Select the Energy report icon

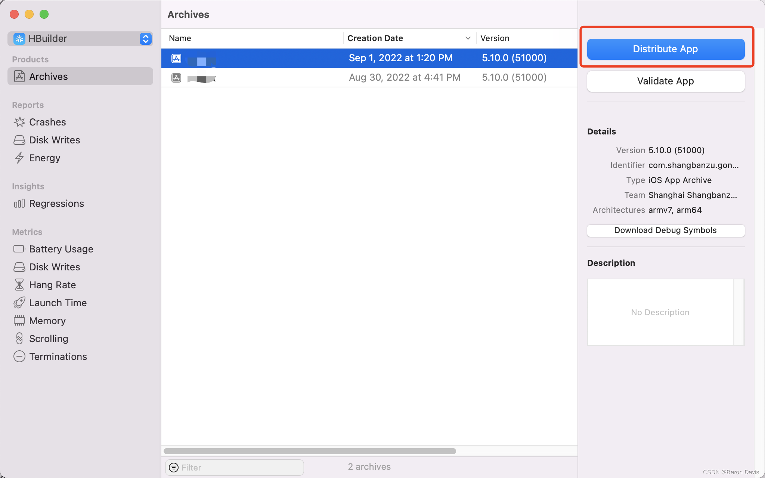click(x=19, y=158)
